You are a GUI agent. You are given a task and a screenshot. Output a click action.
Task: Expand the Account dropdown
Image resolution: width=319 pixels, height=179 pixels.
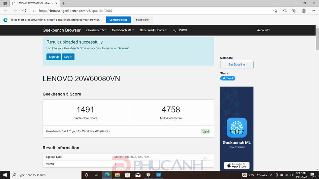click(x=263, y=30)
